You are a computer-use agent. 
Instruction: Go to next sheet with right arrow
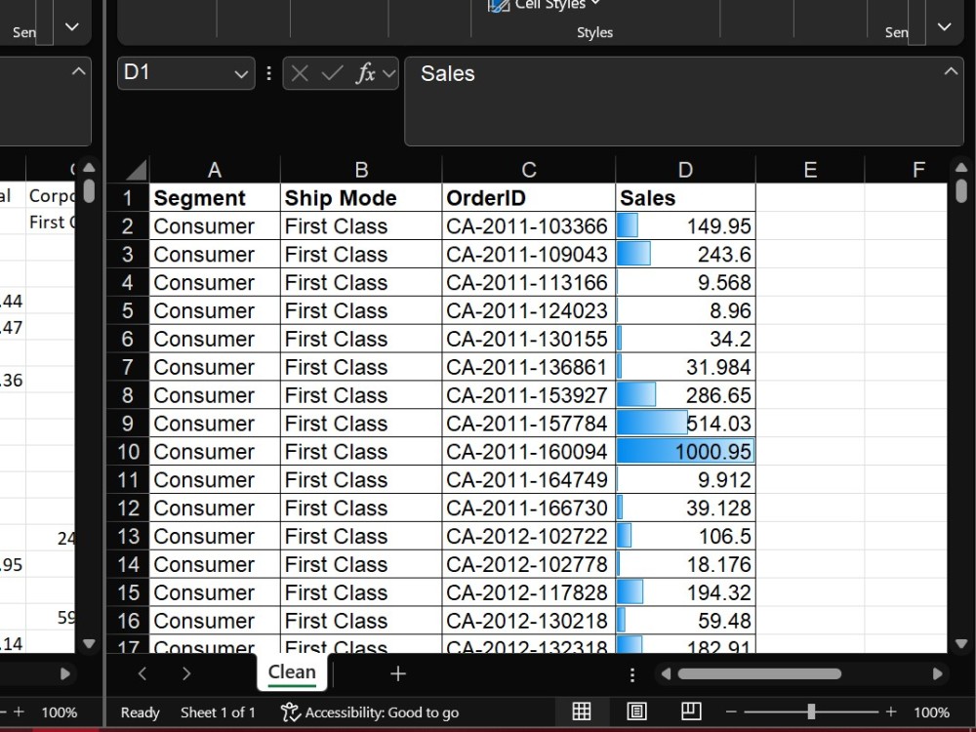(x=186, y=673)
